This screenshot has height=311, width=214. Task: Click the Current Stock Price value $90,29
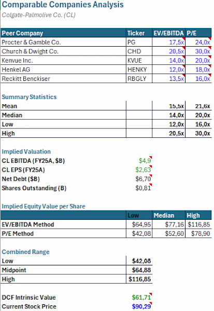pyautogui.click(x=139, y=306)
